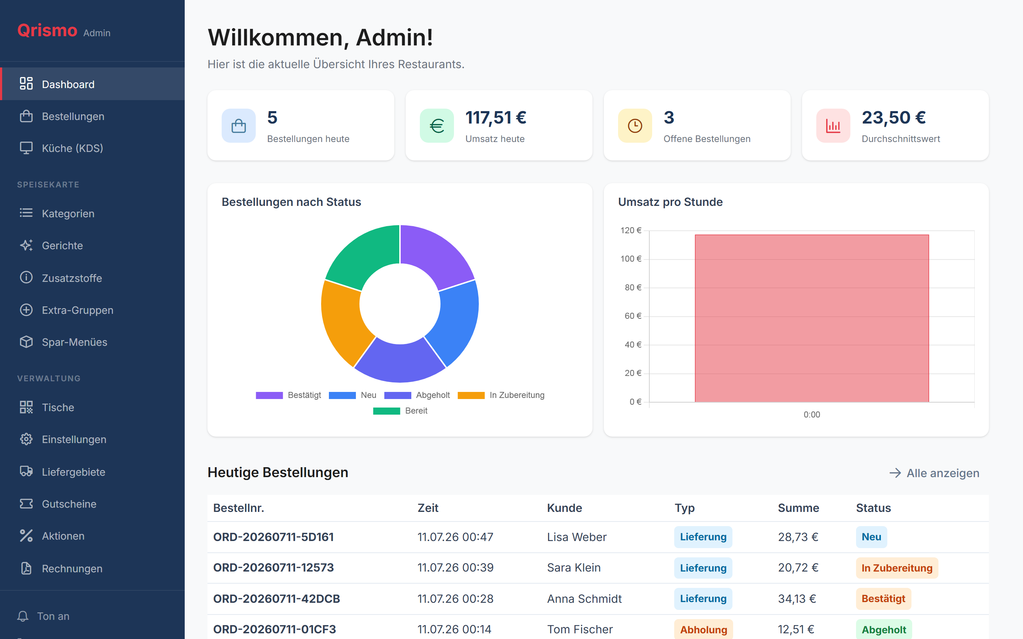1023x639 pixels.
Task: Click the arrow icon beside Alle anzeigen
Action: point(895,473)
